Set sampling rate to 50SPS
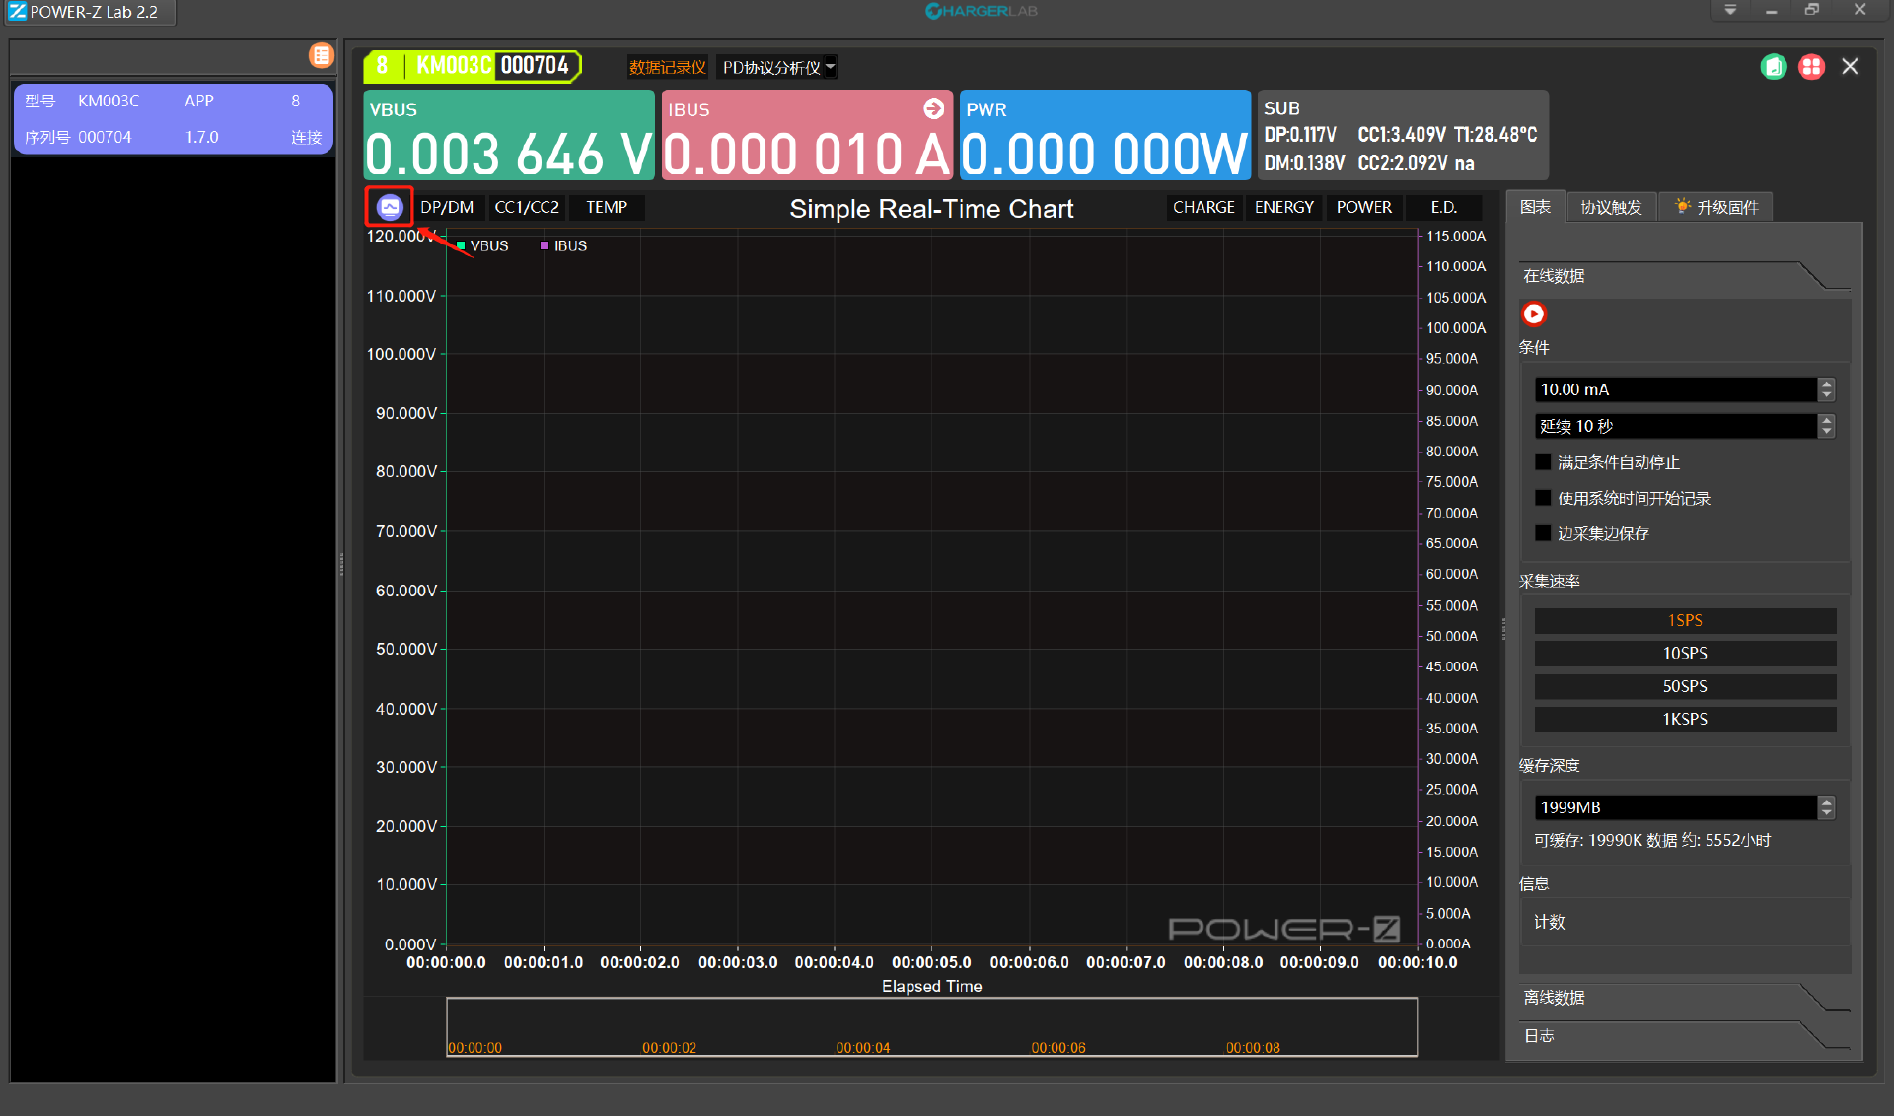Screen dimensions: 1894x1116 pyautogui.click(x=1684, y=686)
